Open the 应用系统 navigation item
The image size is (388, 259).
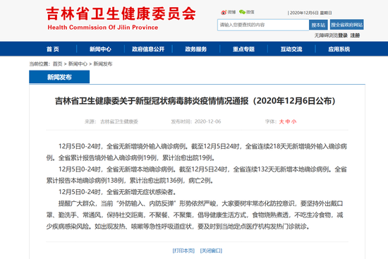point(339,49)
